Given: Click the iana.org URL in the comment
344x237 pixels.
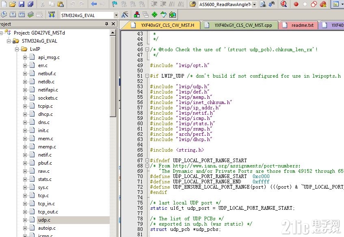Looking at the screenshot, I should [x=236, y=166].
